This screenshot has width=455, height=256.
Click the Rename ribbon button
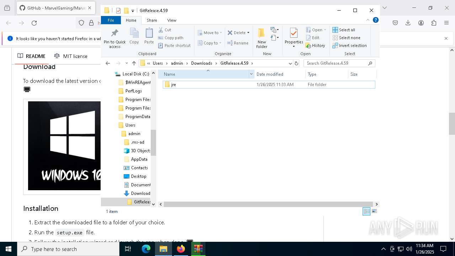(238, 43)
